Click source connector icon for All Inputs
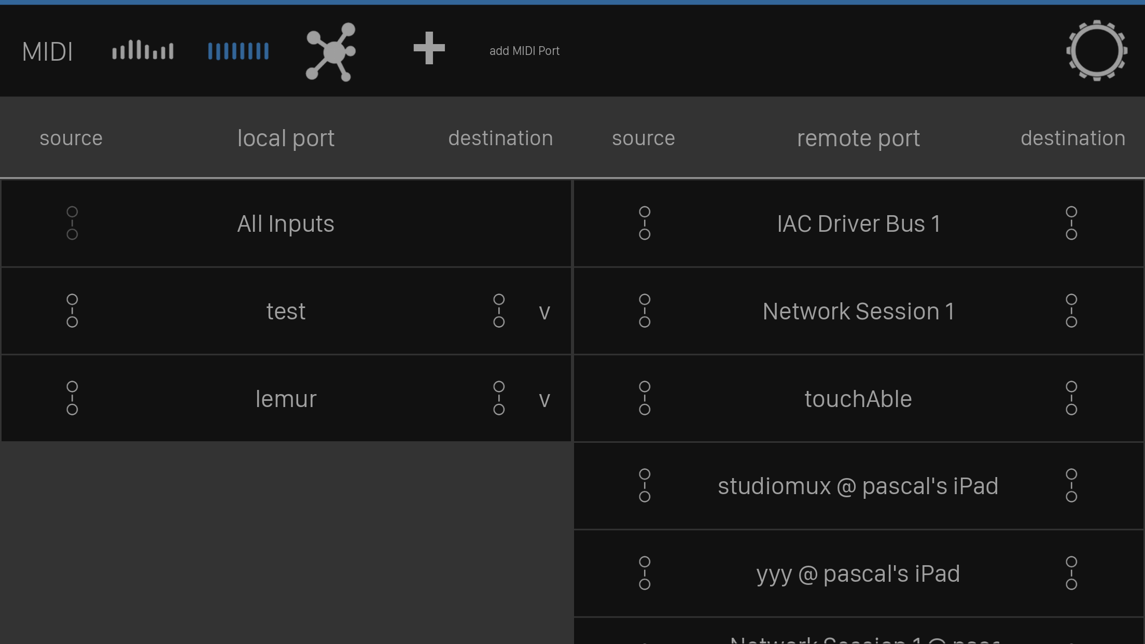The height and width of the screenshot is (644, 1145). click(72, 223)
